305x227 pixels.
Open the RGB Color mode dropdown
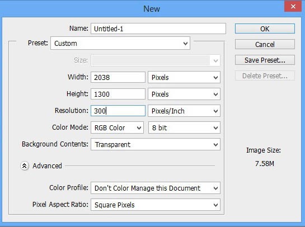117,127
